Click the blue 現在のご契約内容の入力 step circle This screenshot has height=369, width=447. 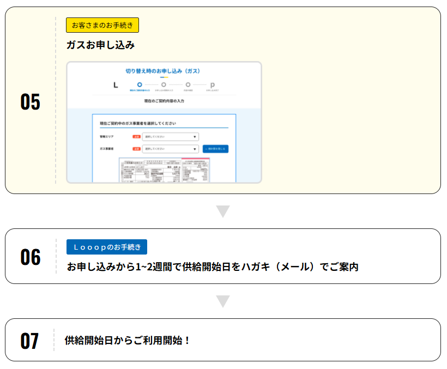[x=138, y=85]
